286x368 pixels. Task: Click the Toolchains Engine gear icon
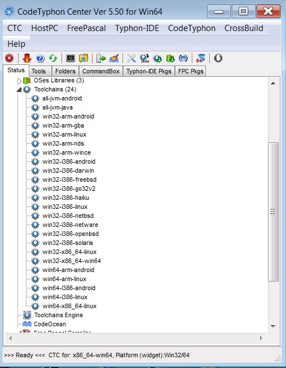click(x=27, y=315)
